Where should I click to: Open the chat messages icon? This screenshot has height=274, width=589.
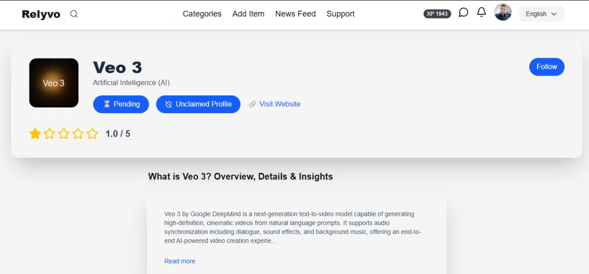[463, 12]
